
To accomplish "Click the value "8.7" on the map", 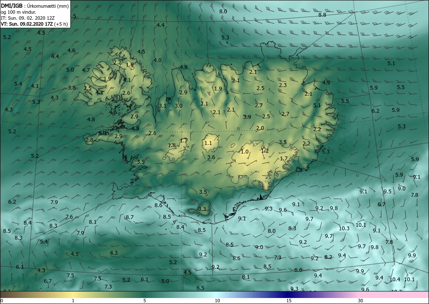I will click(x=130, y=217).
